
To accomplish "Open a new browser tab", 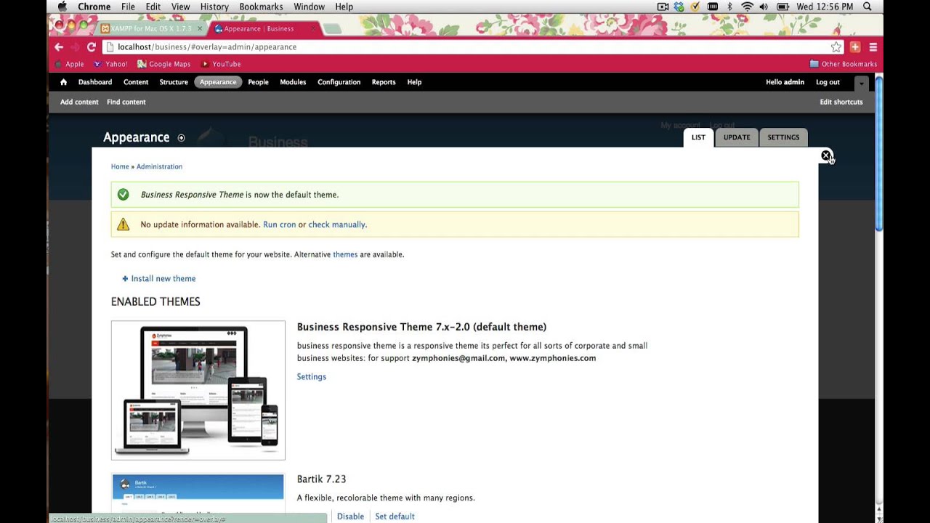I will tap(332, 29).
